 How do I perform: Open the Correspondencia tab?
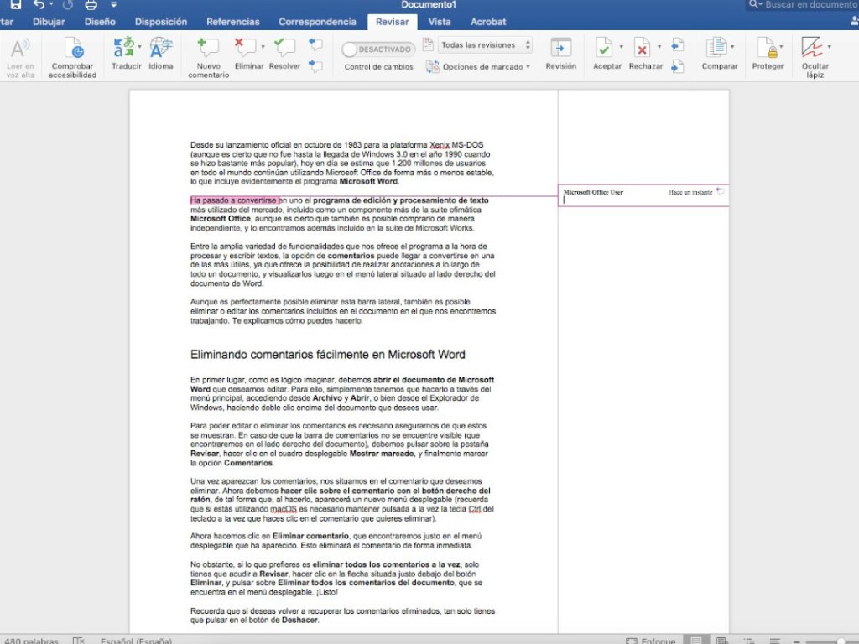click(x=317, y=22)
